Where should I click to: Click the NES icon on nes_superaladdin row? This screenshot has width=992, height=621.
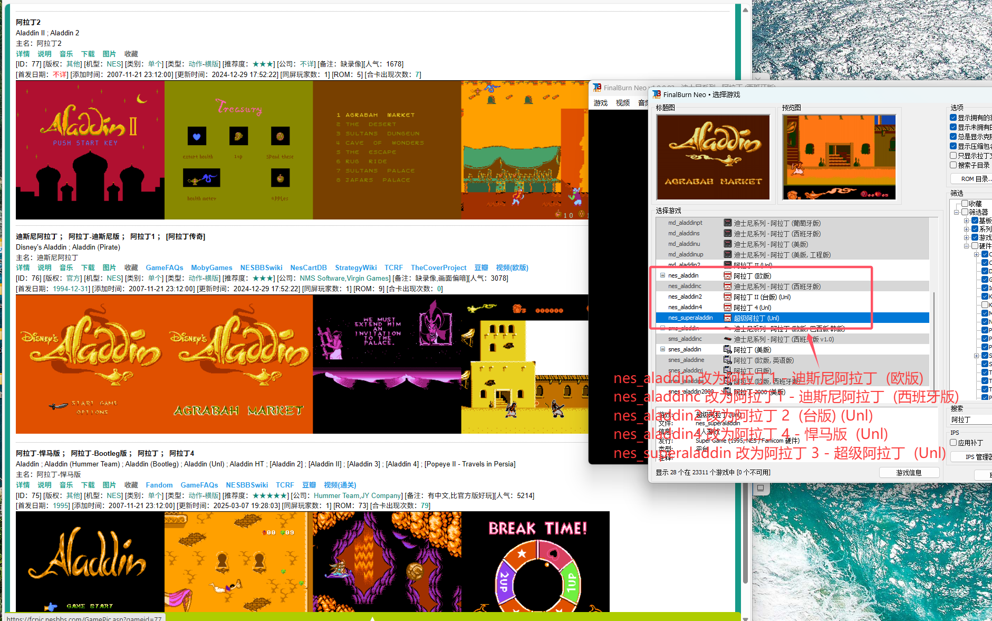point(728,318)
